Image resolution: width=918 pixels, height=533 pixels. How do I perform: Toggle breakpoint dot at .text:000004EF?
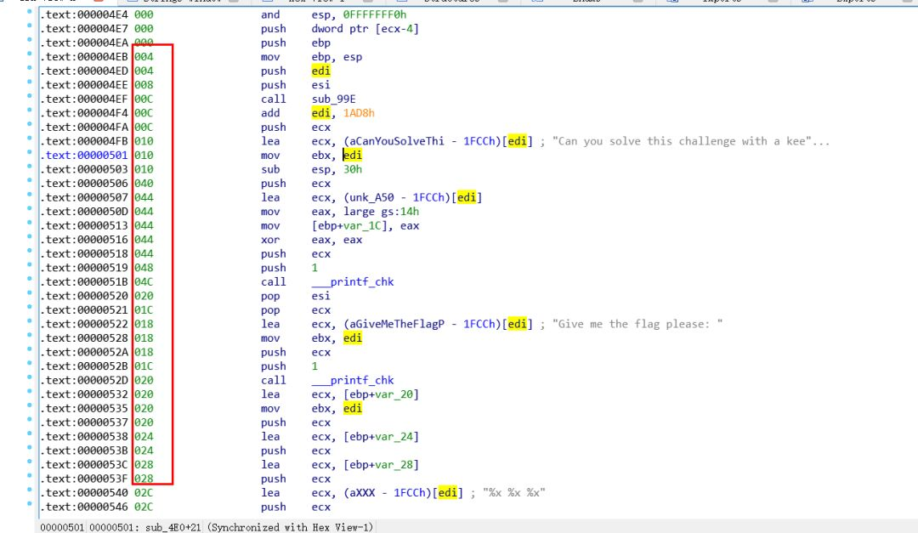(29, 97)
